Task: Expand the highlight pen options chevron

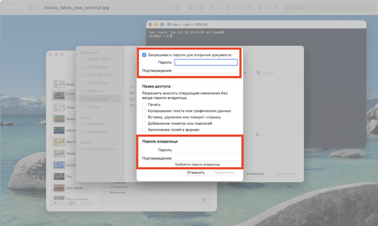Action: point(238,8)
